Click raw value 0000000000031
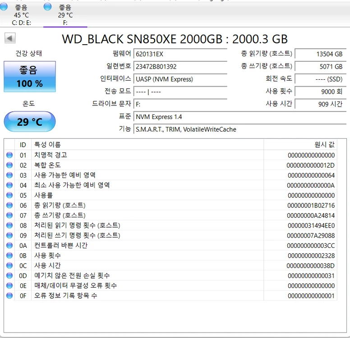Viewport: 350px width, 338px height. pyautogui.click(x=311, y=276)
